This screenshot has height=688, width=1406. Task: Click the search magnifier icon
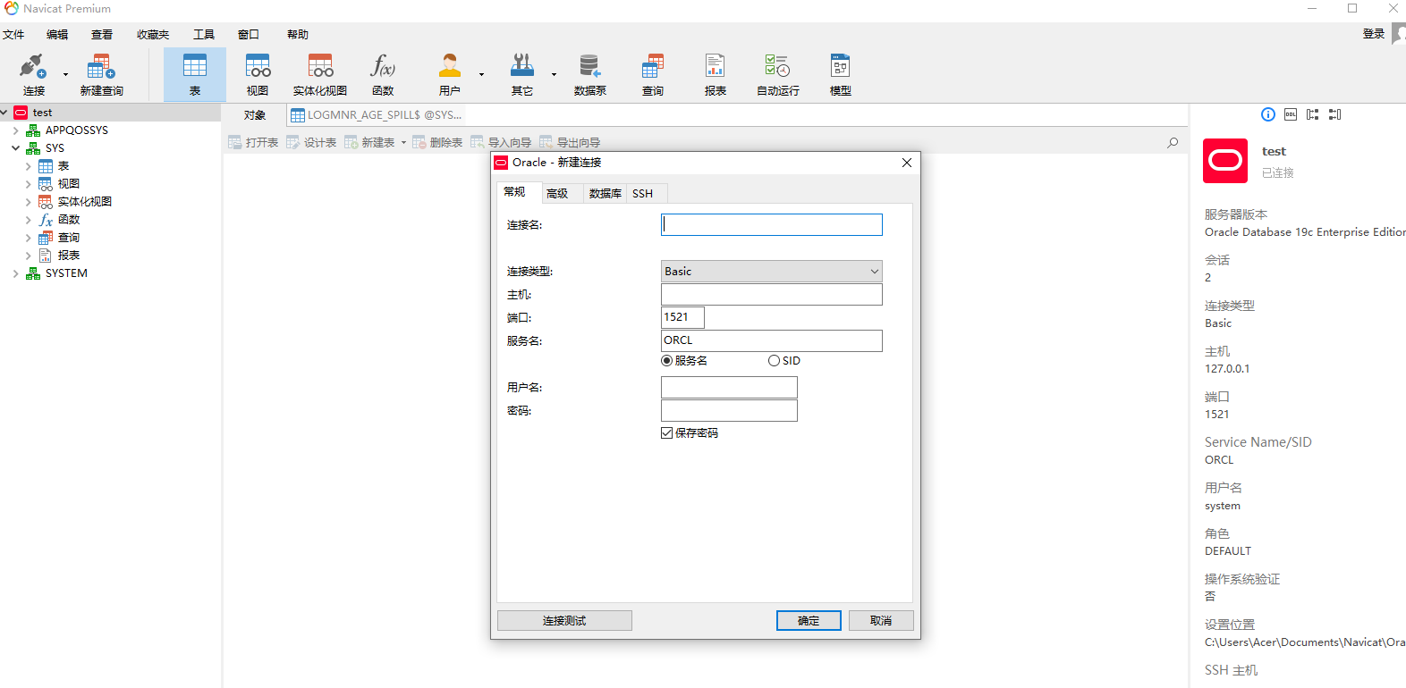point(1173,142)
